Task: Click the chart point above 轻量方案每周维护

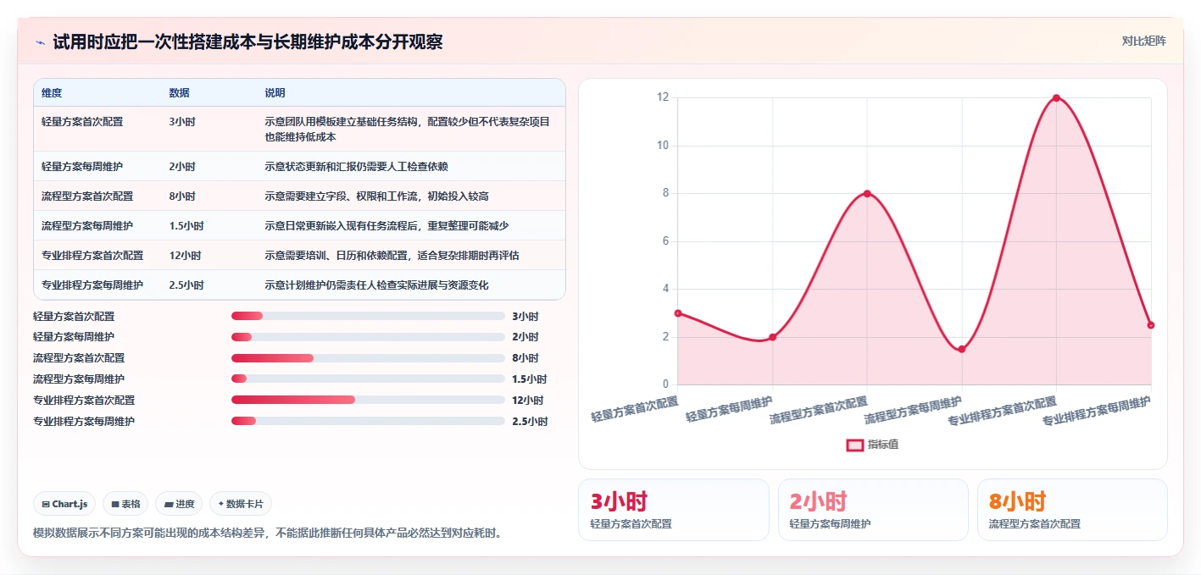Action: (x=772, y=337)
